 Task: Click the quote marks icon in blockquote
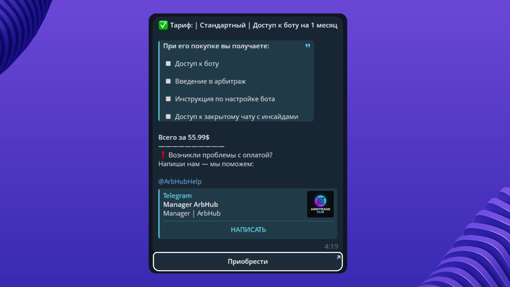coord(308,46)
